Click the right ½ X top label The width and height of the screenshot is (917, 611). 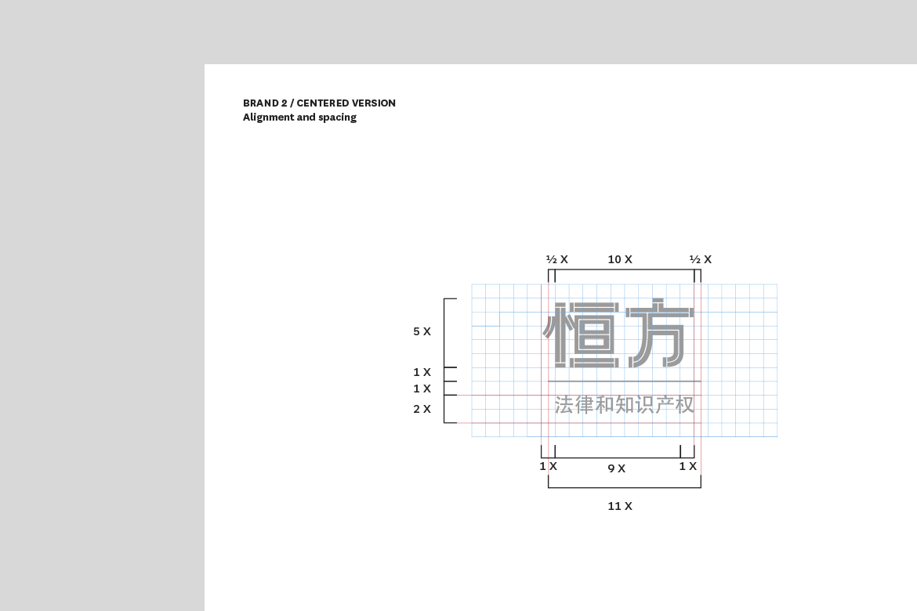click(x=701, y=259)
